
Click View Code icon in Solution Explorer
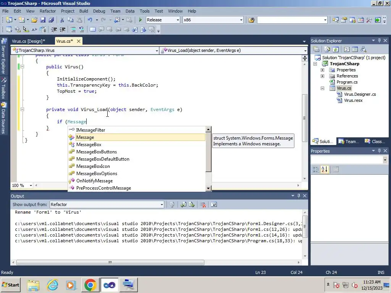[347, 49]
